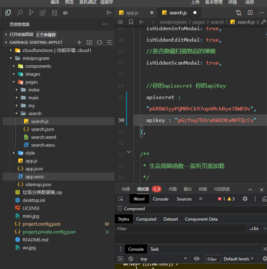Open the Extensions blocks icon

[x=43, y=13]
